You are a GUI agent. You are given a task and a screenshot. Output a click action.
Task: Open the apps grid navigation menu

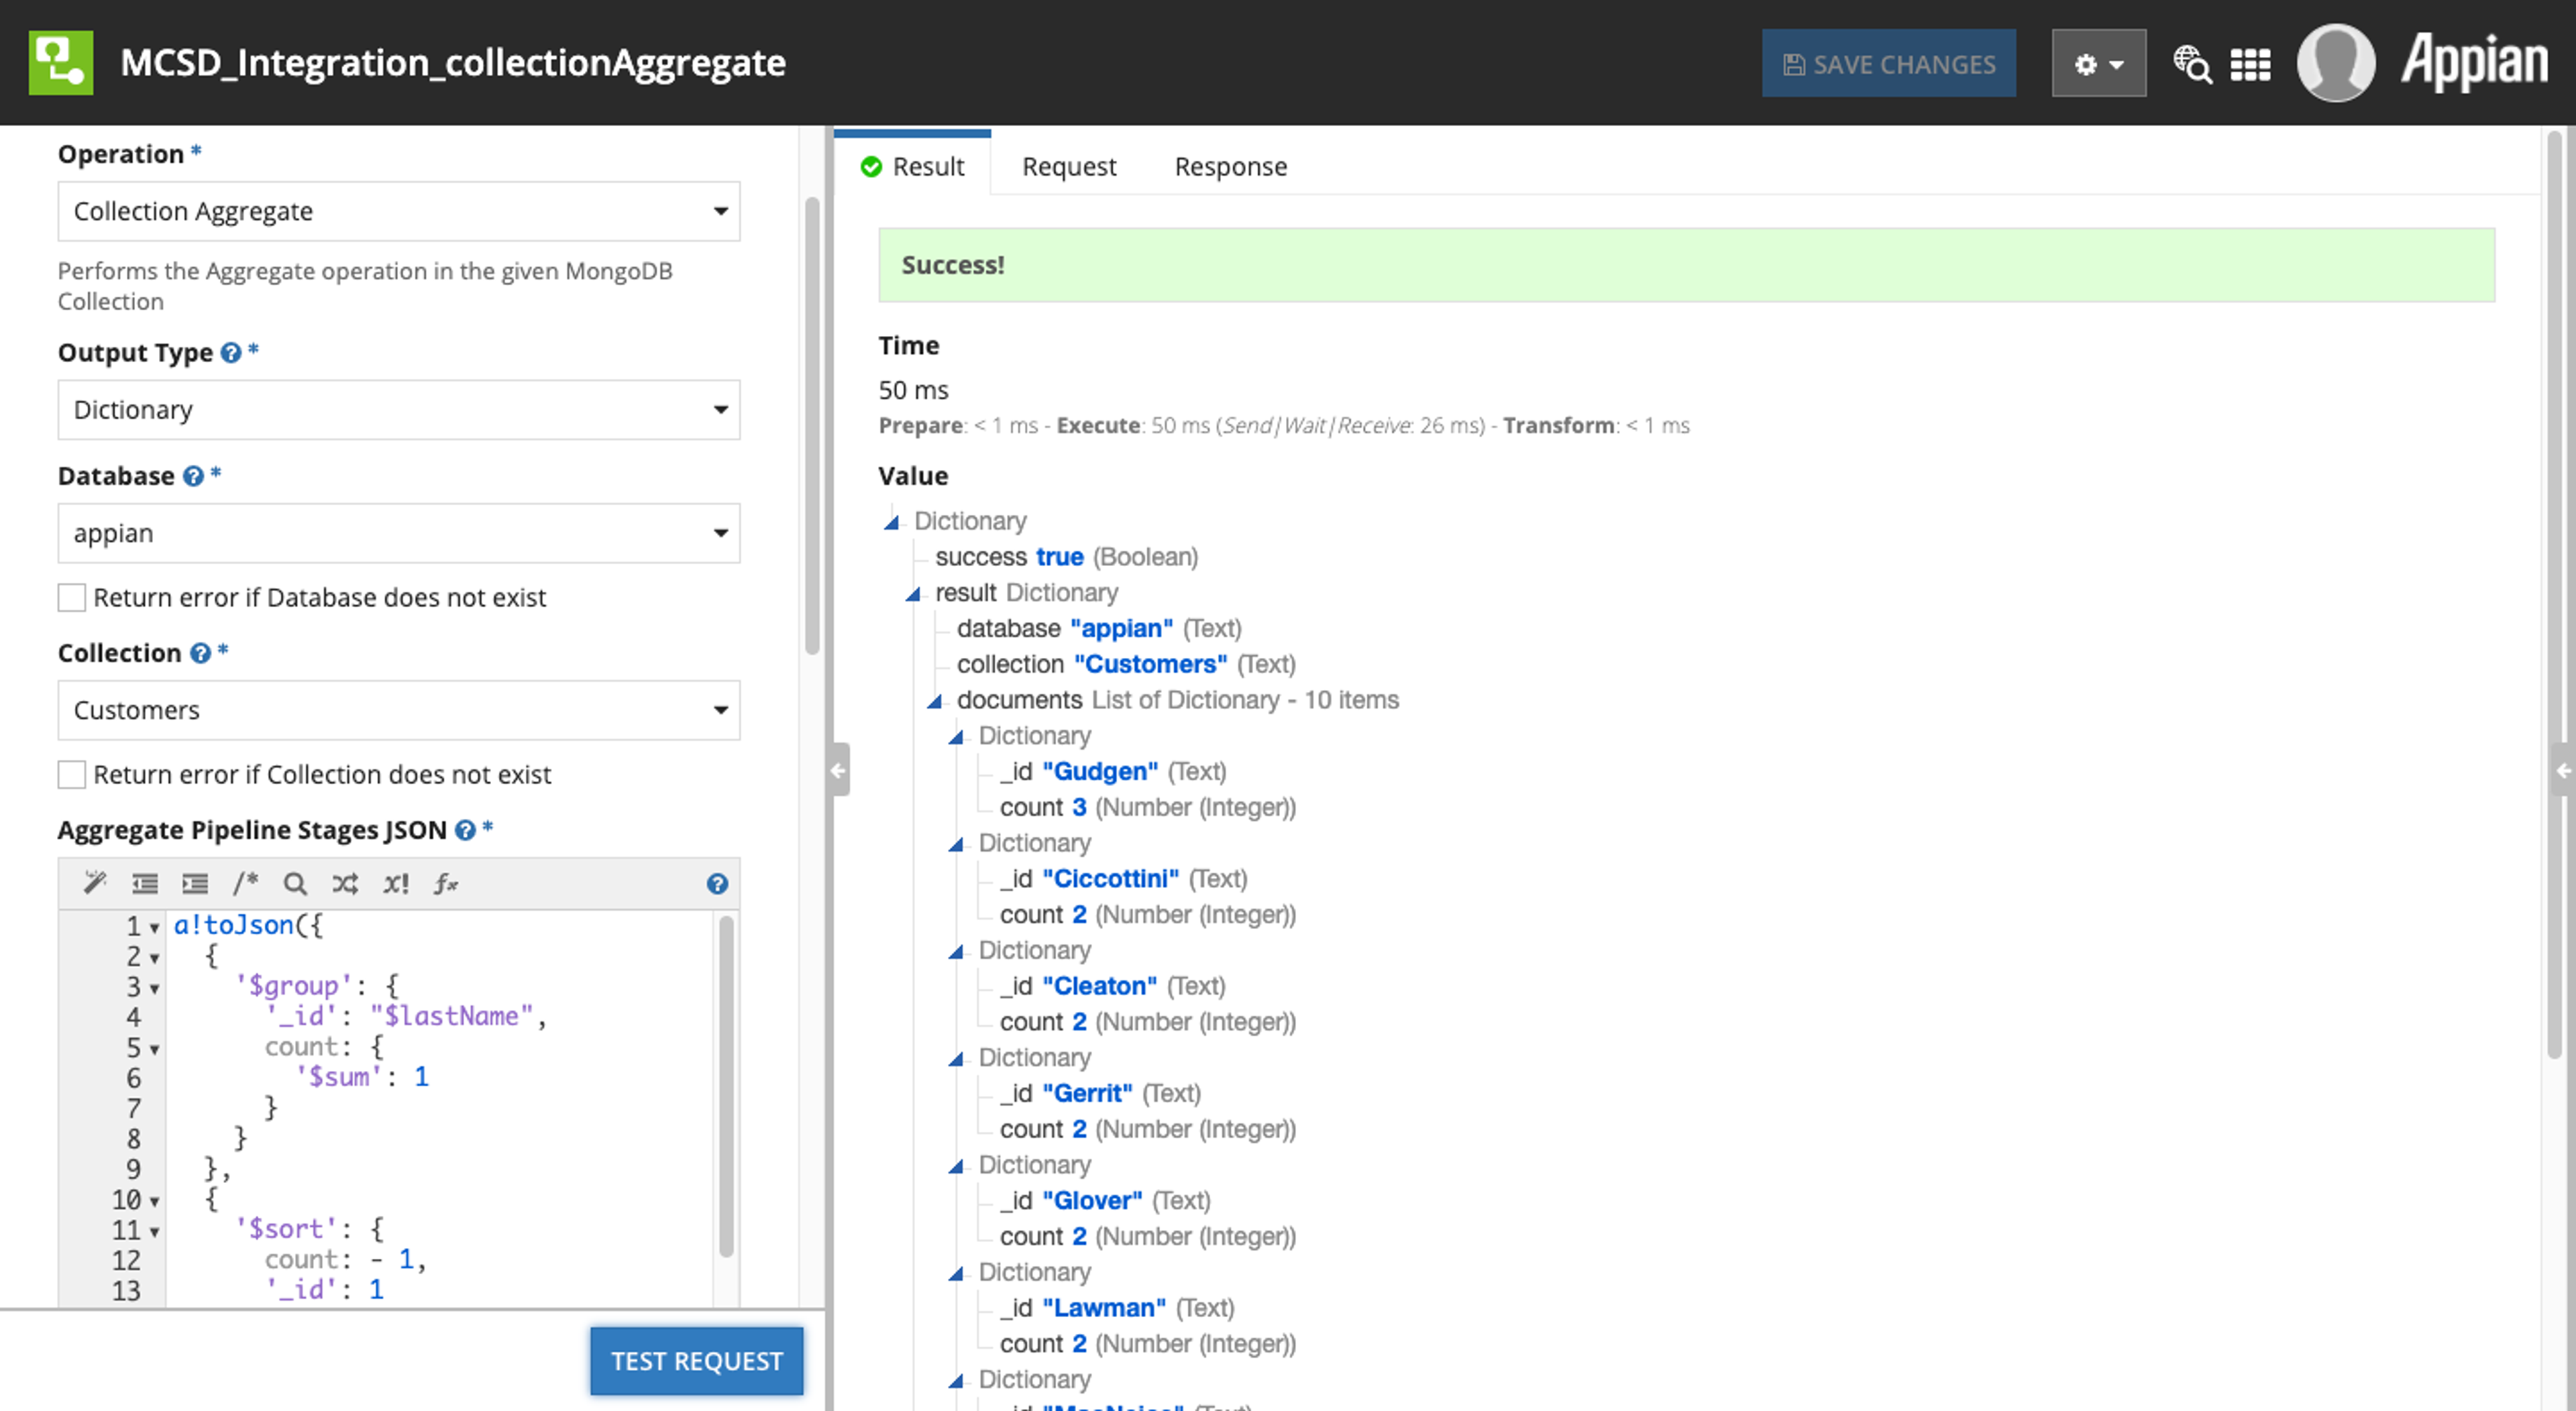coord(2250,64)
